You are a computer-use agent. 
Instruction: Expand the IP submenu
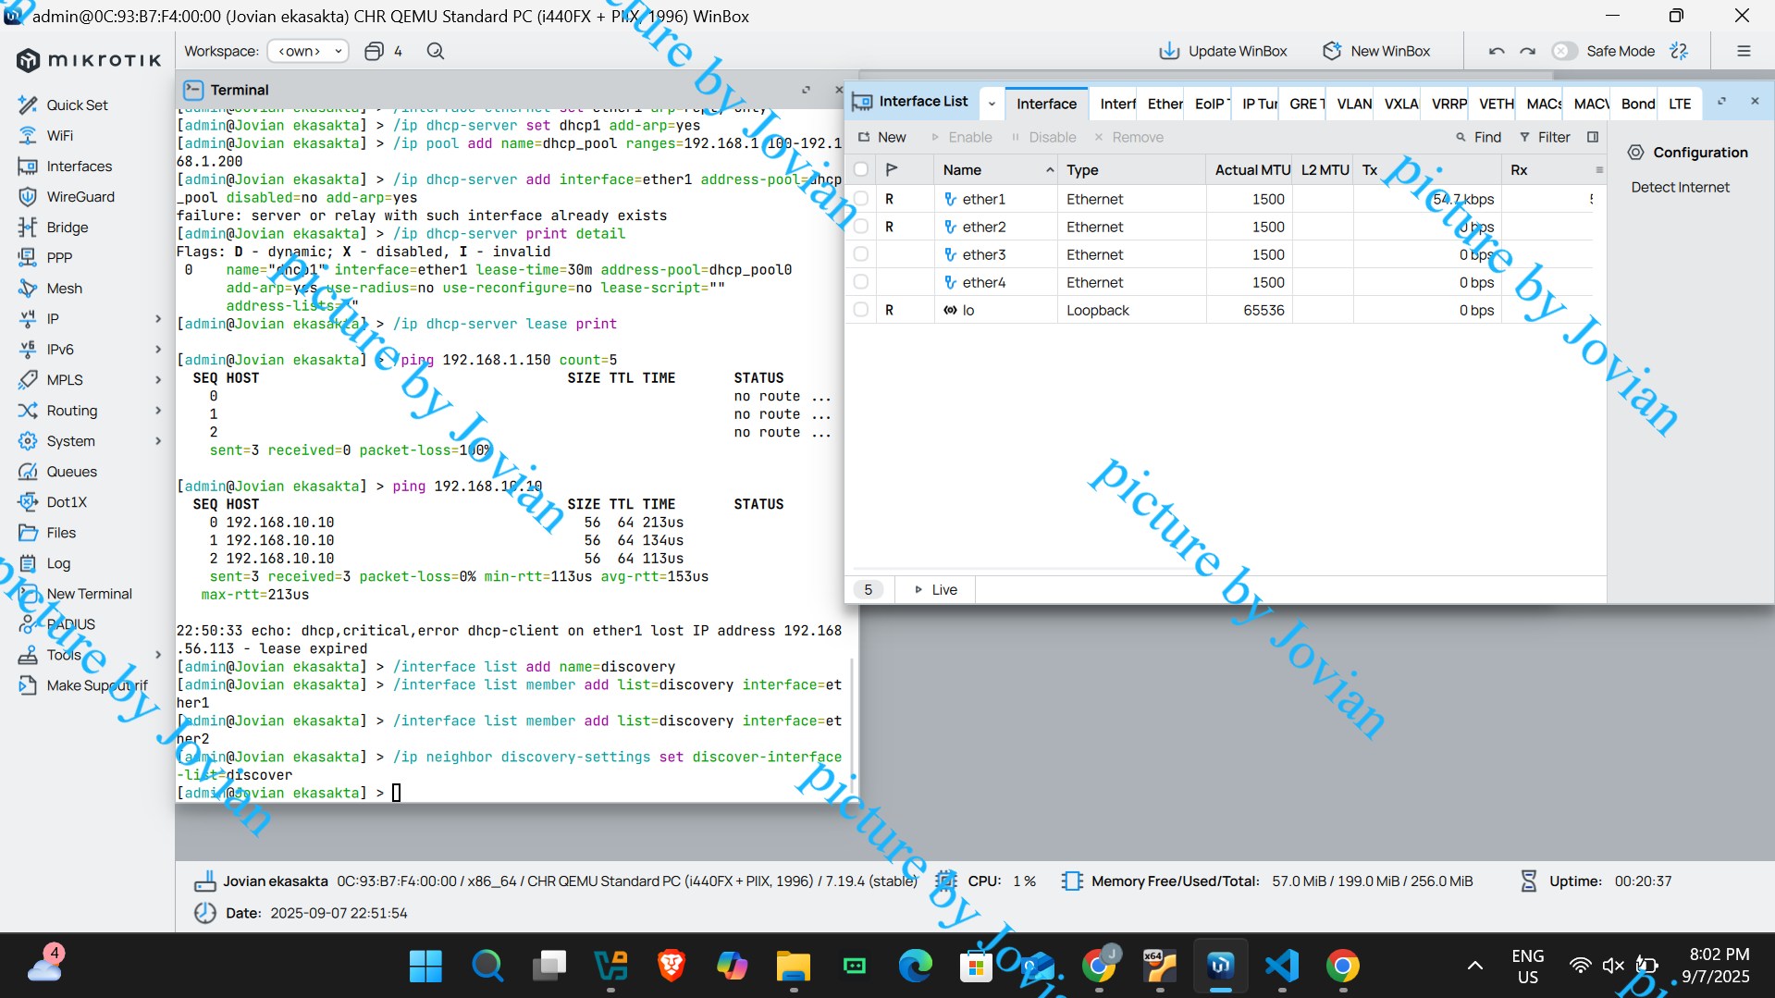(158, 319)
